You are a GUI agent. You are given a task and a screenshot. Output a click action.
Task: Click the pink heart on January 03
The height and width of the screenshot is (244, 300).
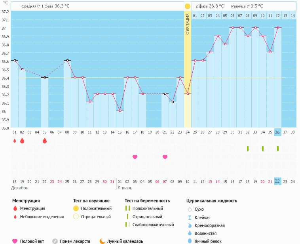pyautogui.click(x=135, y=157)
